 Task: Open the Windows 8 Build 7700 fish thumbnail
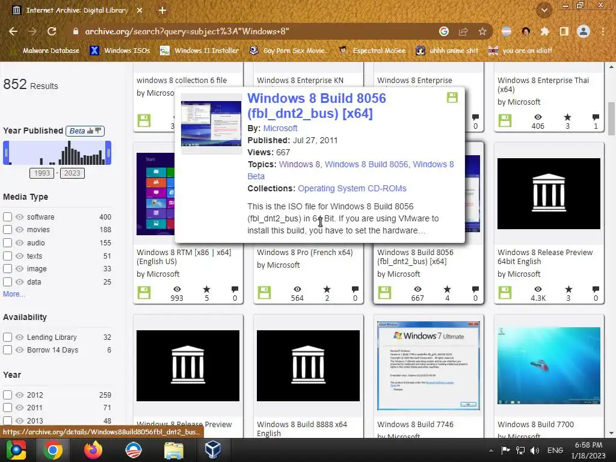click(x=549, y=365)
